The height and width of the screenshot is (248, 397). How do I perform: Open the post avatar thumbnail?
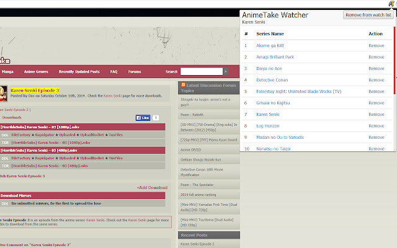click(4, 94)
